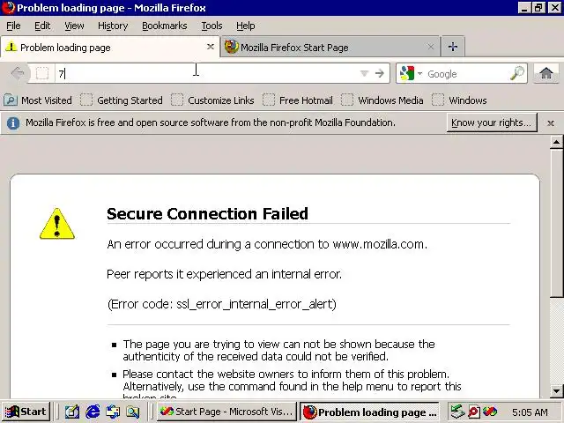
Task: Switch to Start Page - Microsoft Visual taskbar button
Action: (226, 412)
